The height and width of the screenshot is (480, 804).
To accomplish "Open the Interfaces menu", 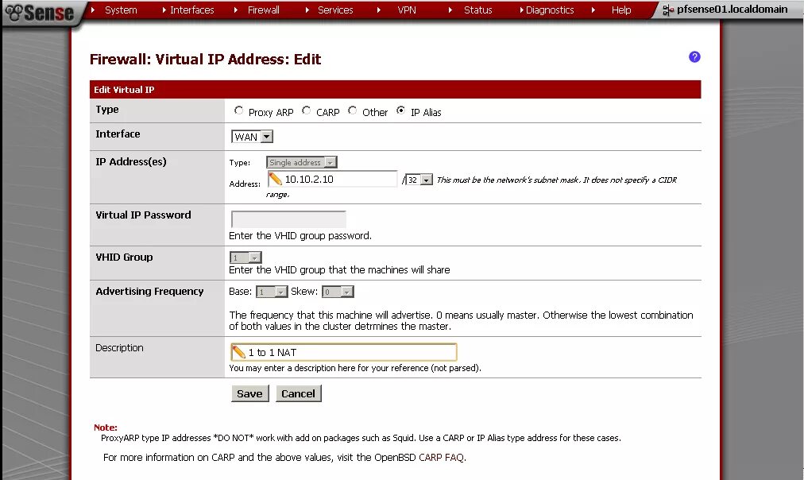I will [x=191, y=10].
